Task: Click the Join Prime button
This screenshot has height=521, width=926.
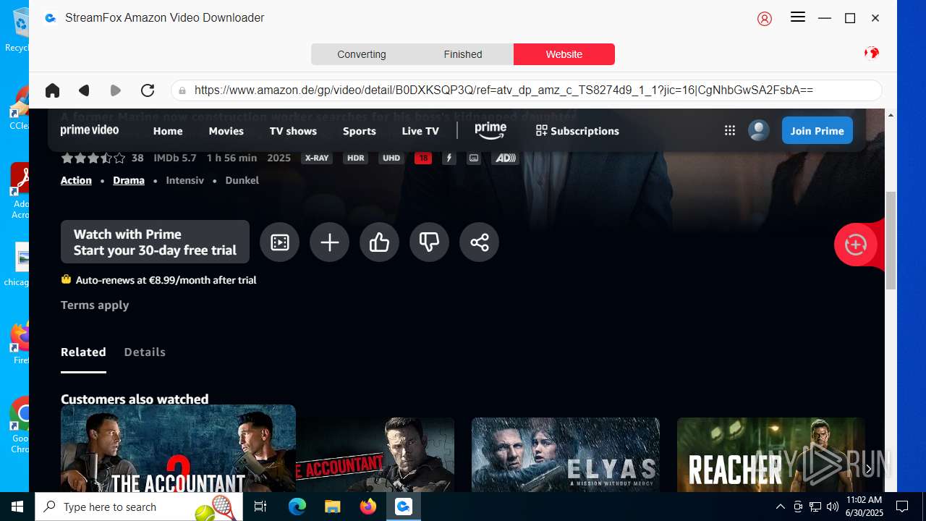Action: [x=817, y=130]
